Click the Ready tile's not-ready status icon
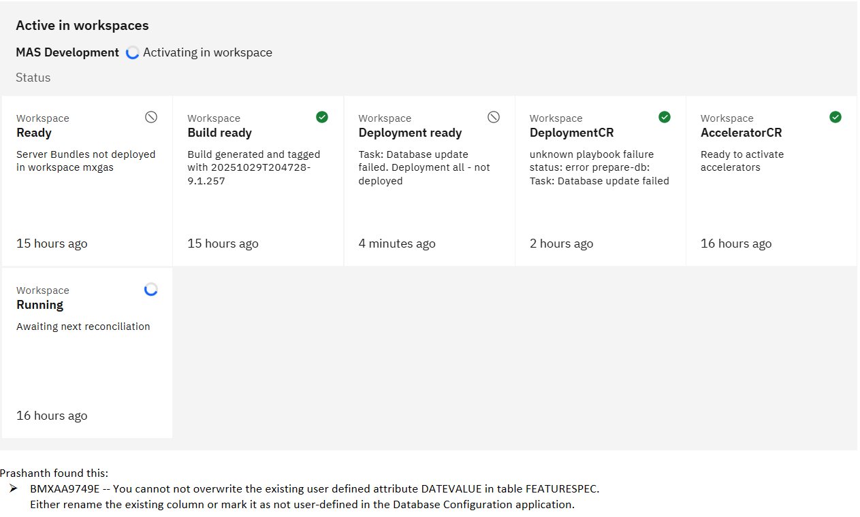The width and height of the screenshot is (860, 517). point(151,117)
